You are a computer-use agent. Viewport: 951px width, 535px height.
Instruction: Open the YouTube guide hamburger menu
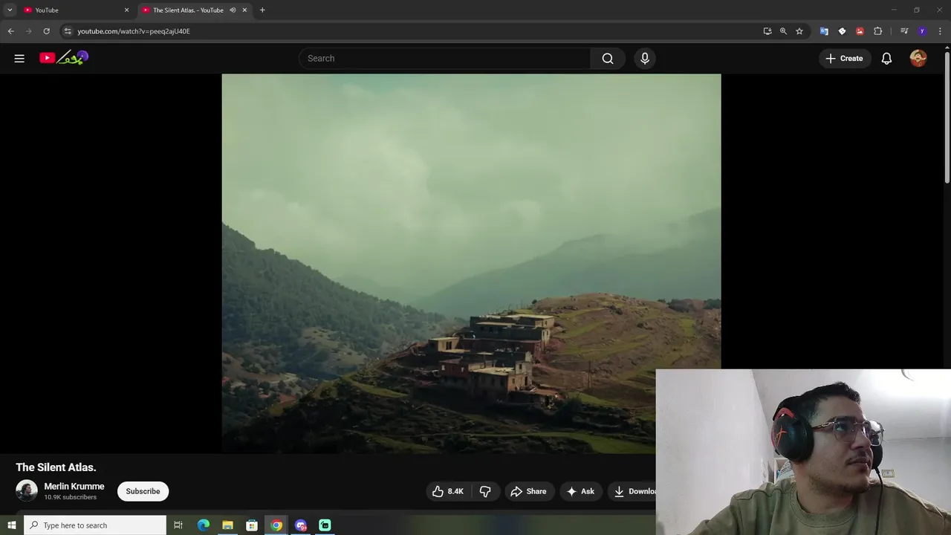click(x=19, y=58)
